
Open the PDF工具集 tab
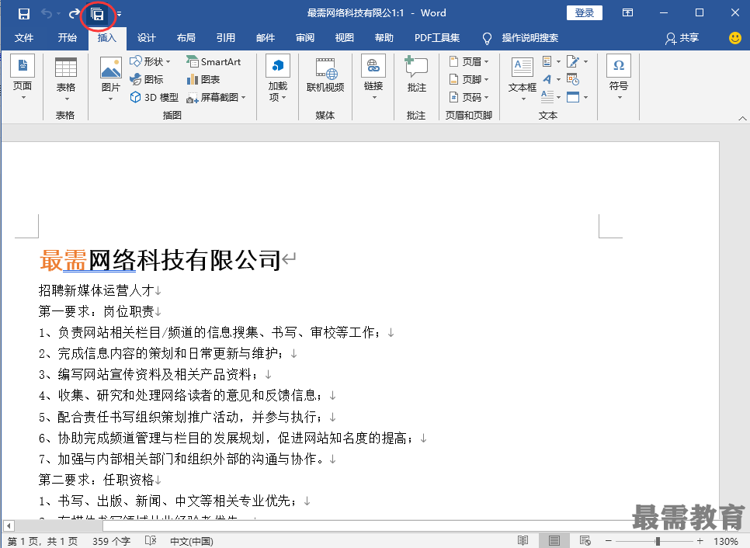(437, 38)
